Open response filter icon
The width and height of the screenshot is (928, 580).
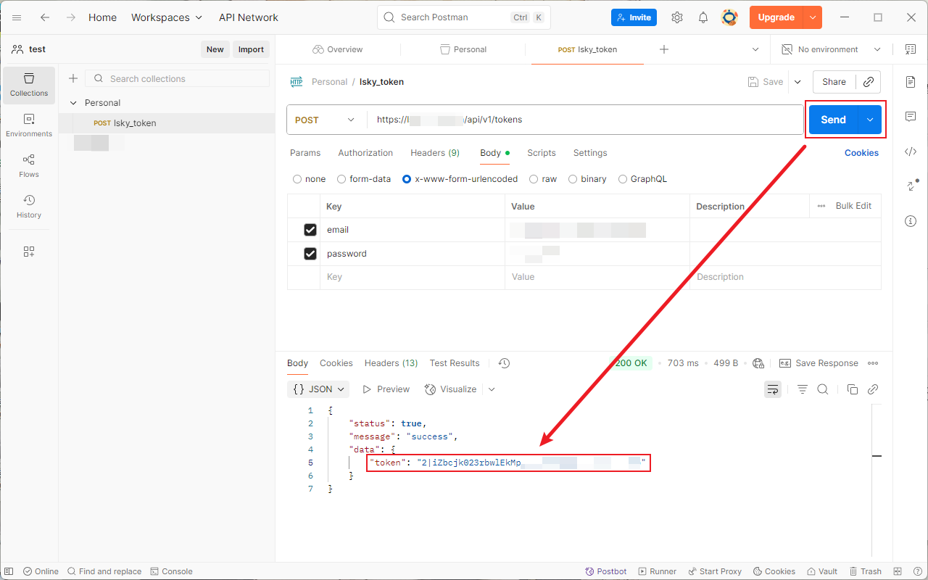pyautogui.click(x=803, y=389)
